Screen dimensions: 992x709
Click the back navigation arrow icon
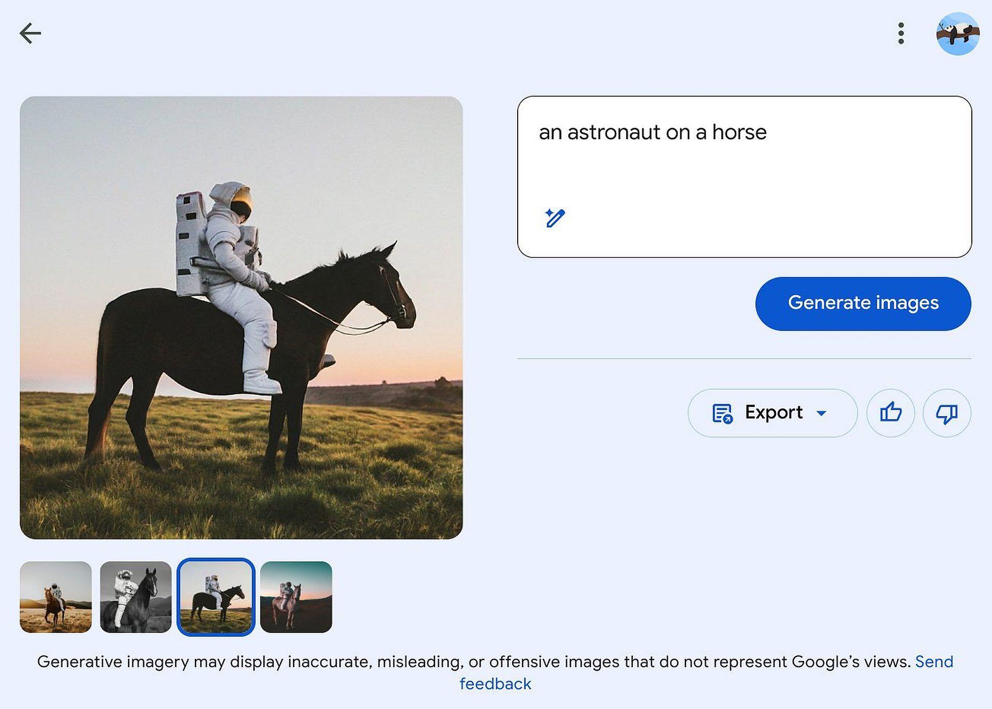click(30, 32)
